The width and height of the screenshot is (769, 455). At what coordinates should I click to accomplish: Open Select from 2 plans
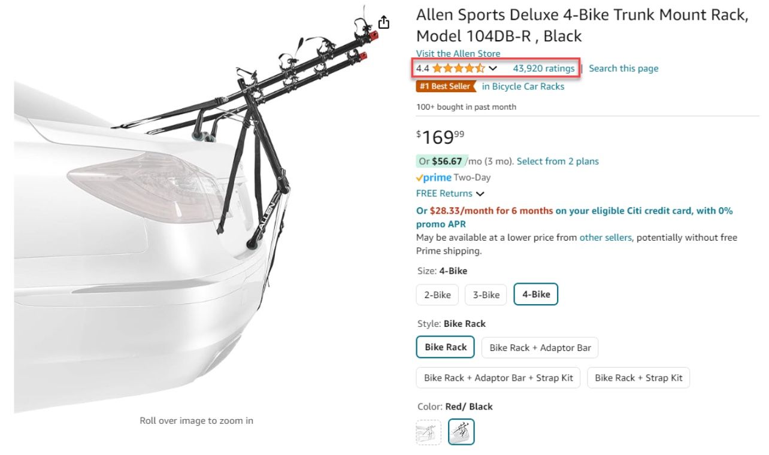[x=558, y=161]
